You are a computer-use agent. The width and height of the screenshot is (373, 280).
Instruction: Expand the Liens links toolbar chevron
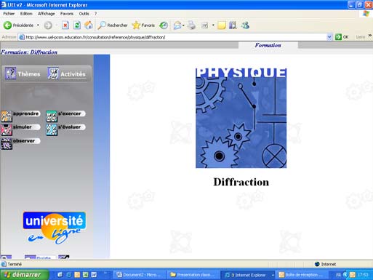pyautogui.click(x=370, y=36)
